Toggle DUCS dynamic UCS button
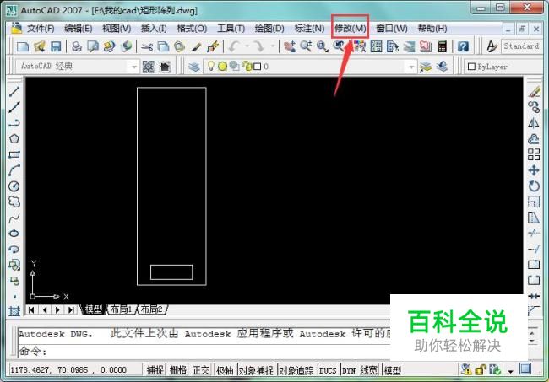549x382 pixels. coord(328,370)
